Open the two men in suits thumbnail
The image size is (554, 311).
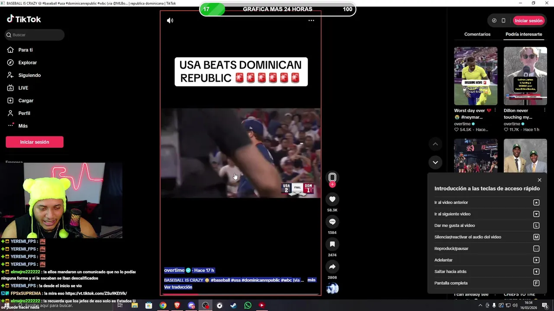point(525,155)
